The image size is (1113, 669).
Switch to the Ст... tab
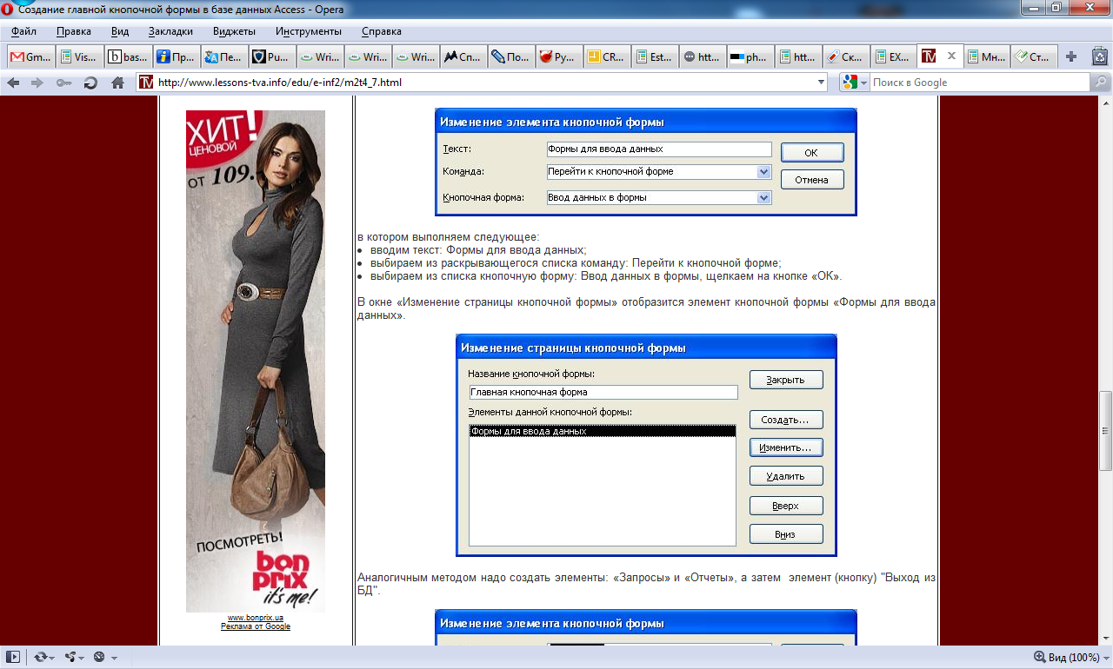1035,56
